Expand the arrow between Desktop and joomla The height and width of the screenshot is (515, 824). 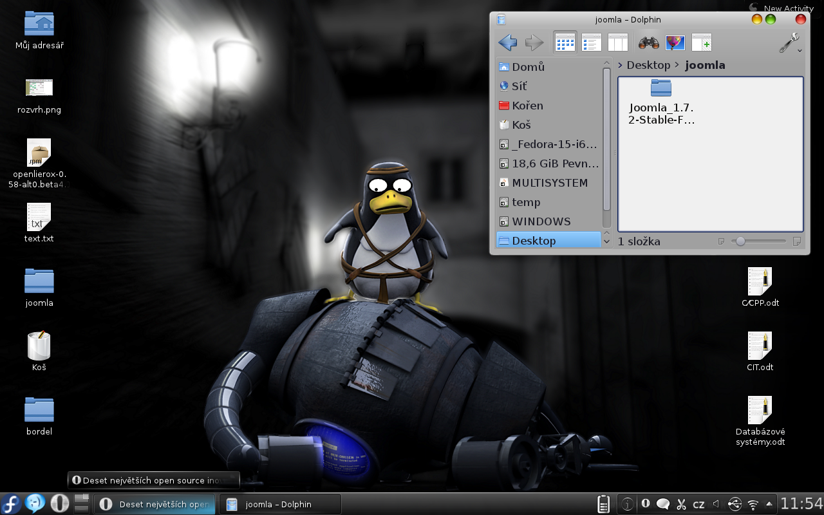pos(677,65)
